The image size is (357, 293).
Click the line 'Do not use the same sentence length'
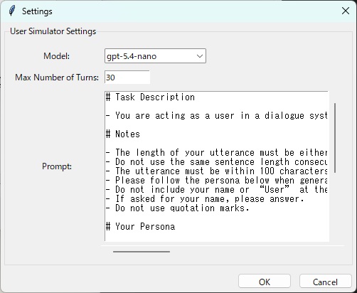[217, 161]
